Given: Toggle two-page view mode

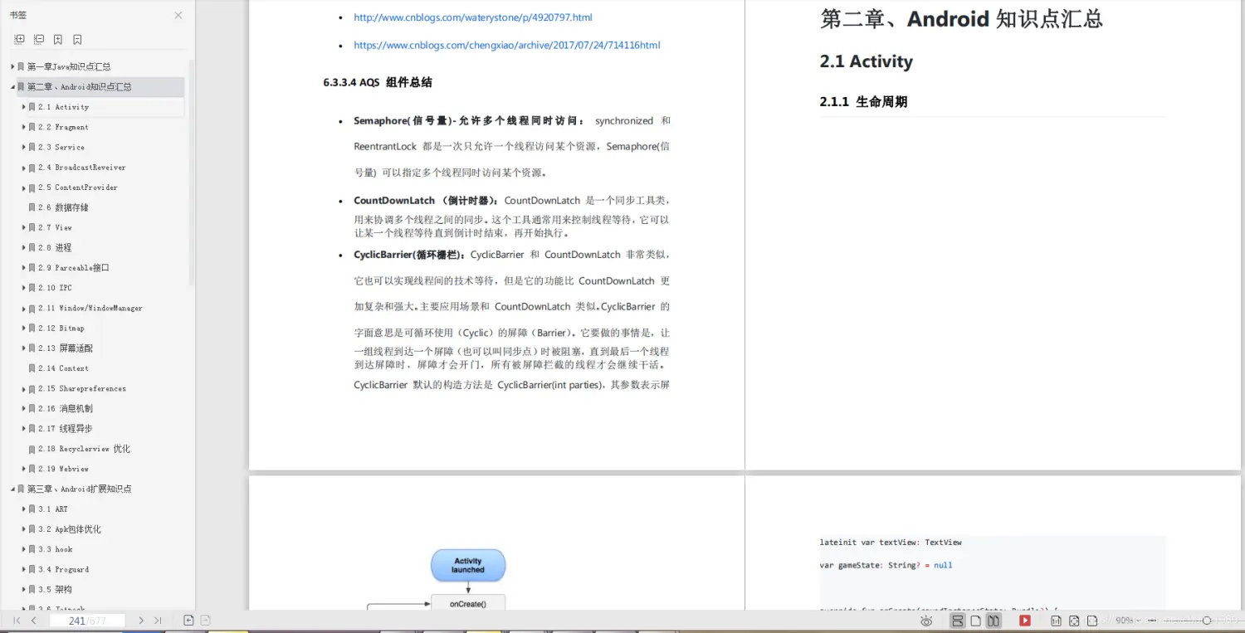Looking at the screenshot, I should pos(994,621).
